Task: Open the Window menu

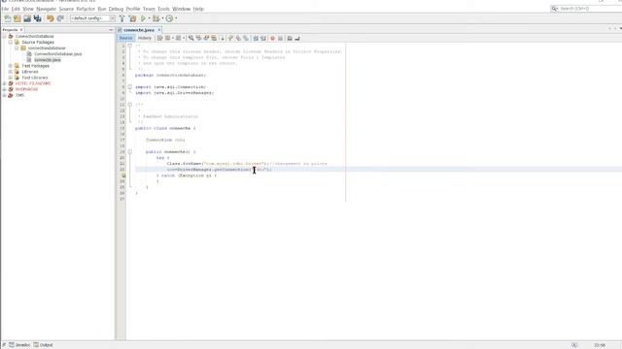Action: click(x=182, y=9)
